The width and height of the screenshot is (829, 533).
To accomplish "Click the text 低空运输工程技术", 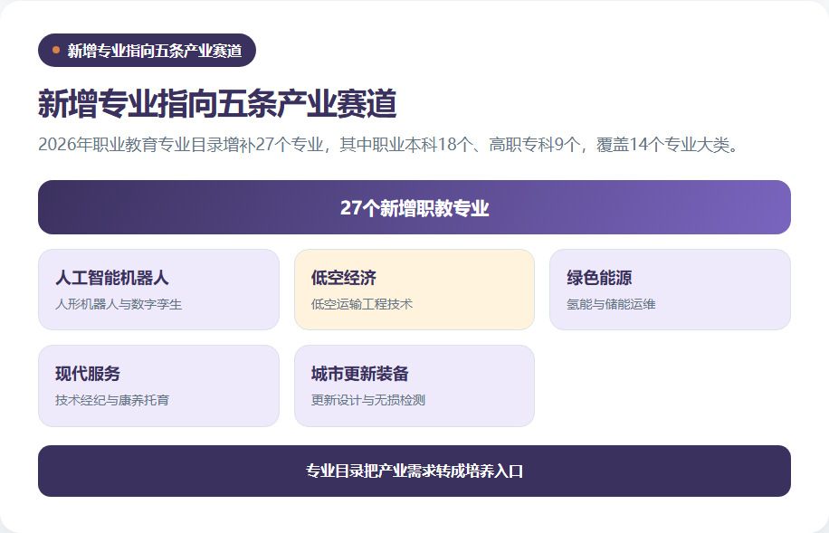I will [x=362, y=305].
